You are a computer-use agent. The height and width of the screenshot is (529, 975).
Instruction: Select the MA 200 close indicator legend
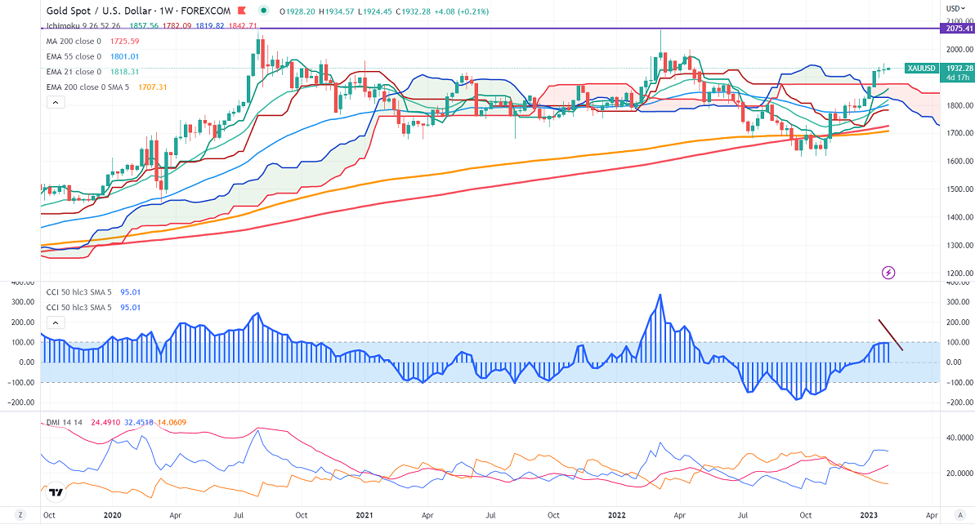[x=72, y=42]
